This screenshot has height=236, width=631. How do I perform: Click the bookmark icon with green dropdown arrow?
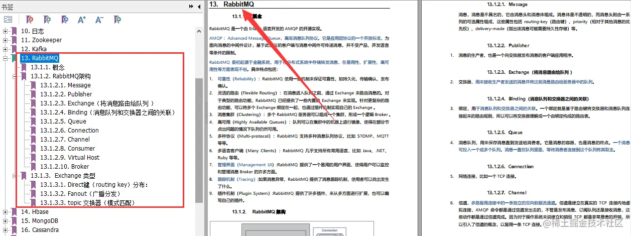coord(117,20)
